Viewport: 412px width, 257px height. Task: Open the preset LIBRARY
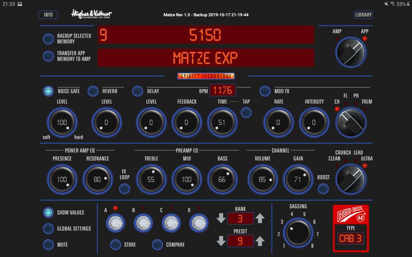pos(364,15)
